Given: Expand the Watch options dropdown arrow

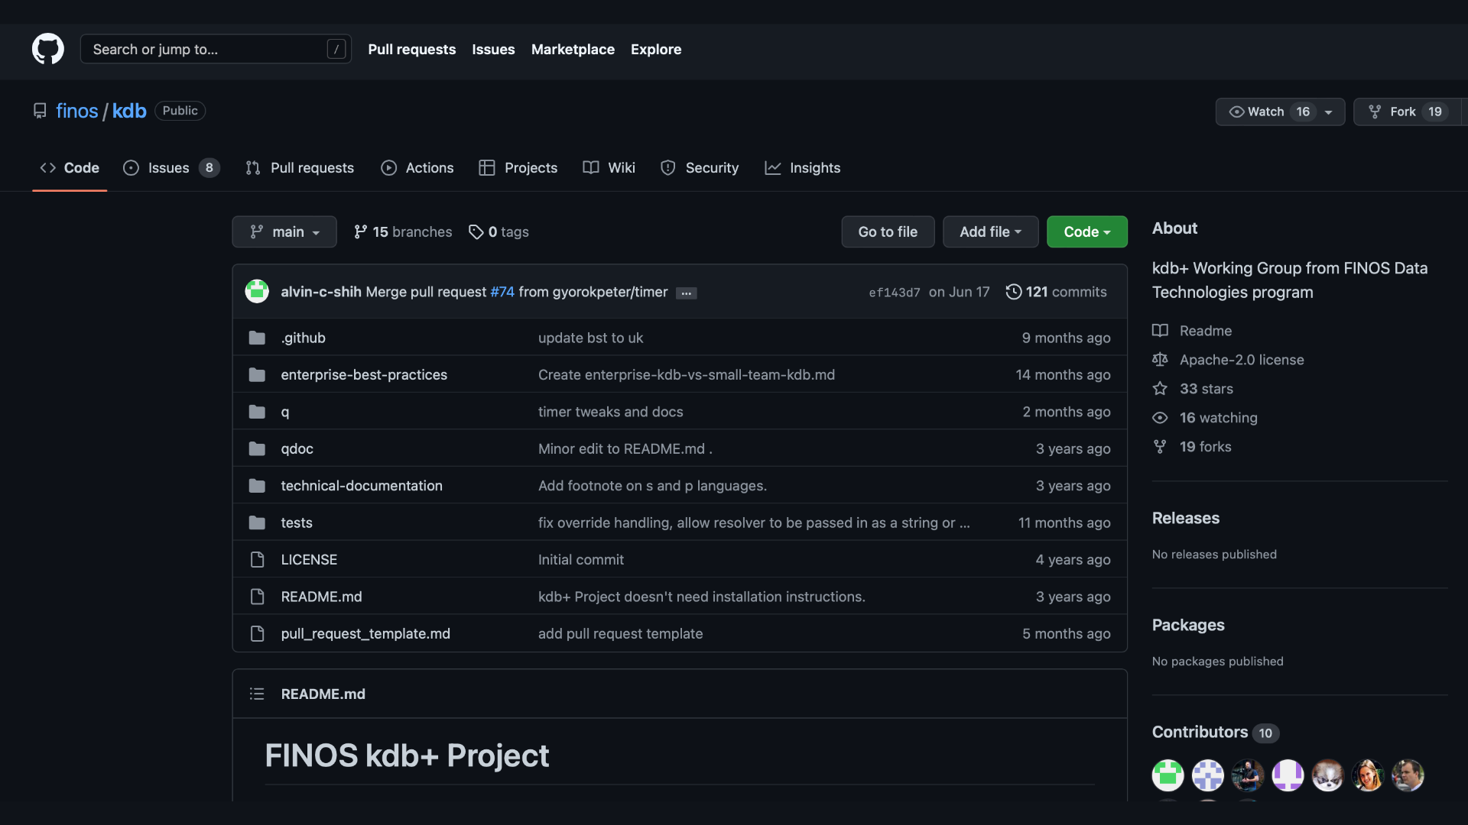Looking at the screenshot, I should pos(1329,112).
